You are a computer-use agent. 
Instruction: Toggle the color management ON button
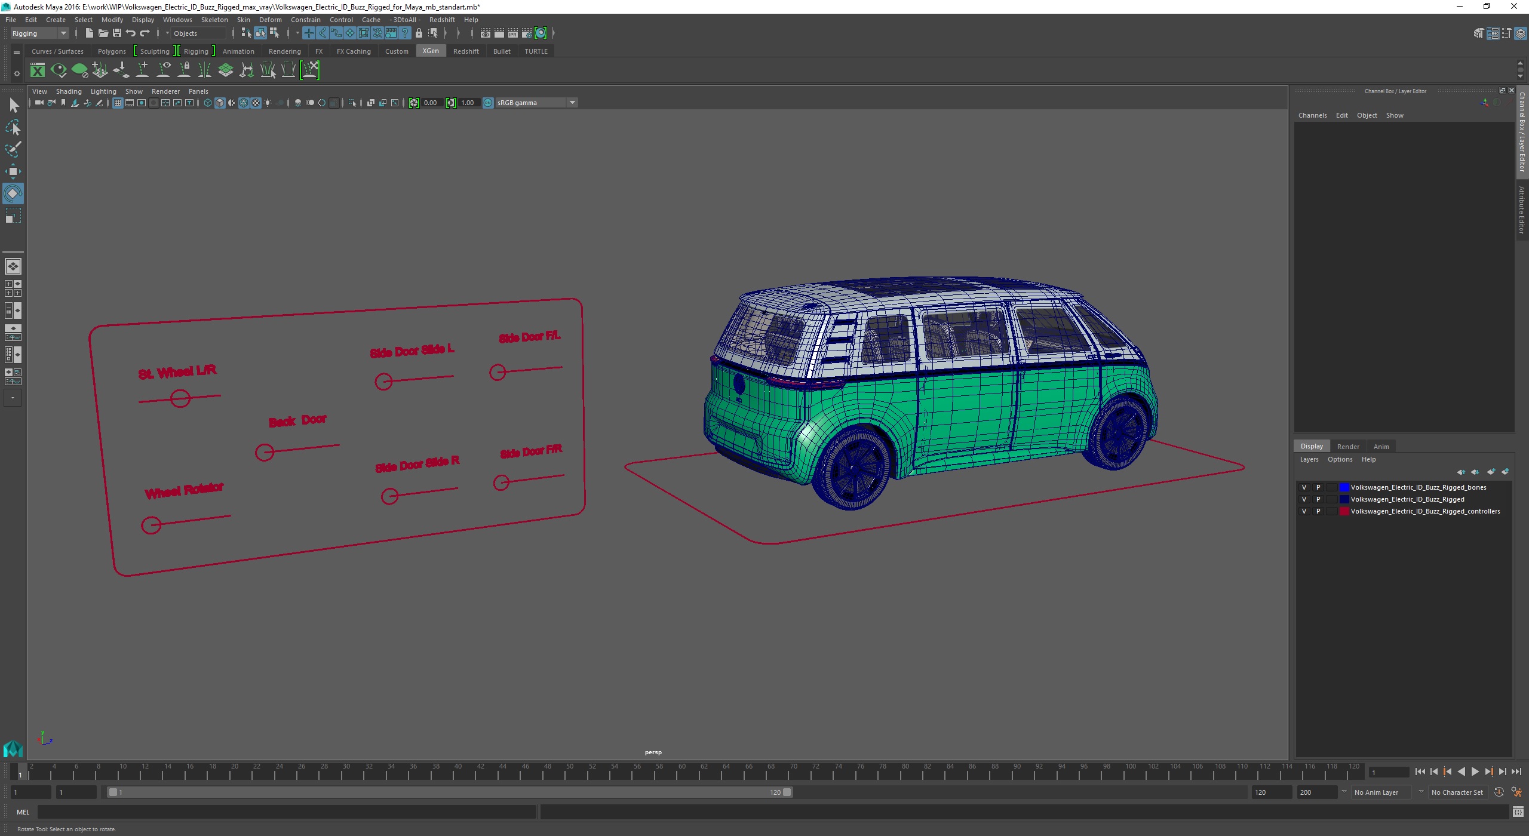coord(488,103)
